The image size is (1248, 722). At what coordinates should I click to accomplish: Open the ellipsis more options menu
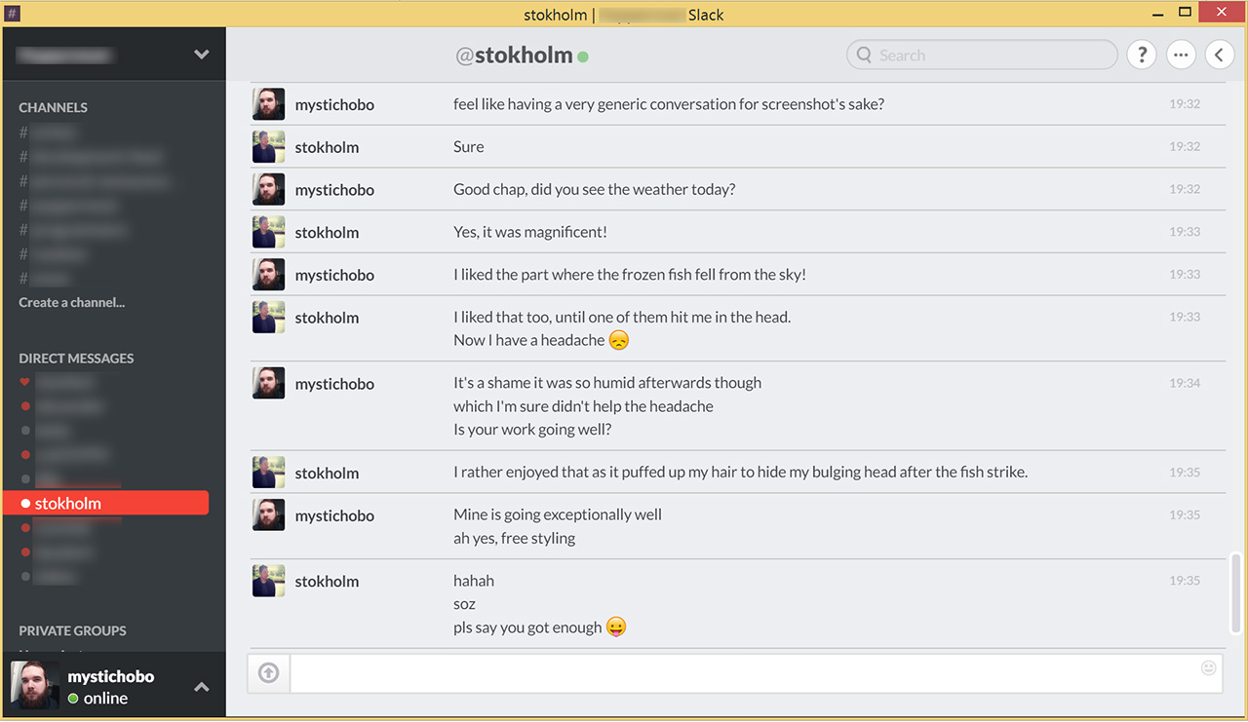(1181, 55)
